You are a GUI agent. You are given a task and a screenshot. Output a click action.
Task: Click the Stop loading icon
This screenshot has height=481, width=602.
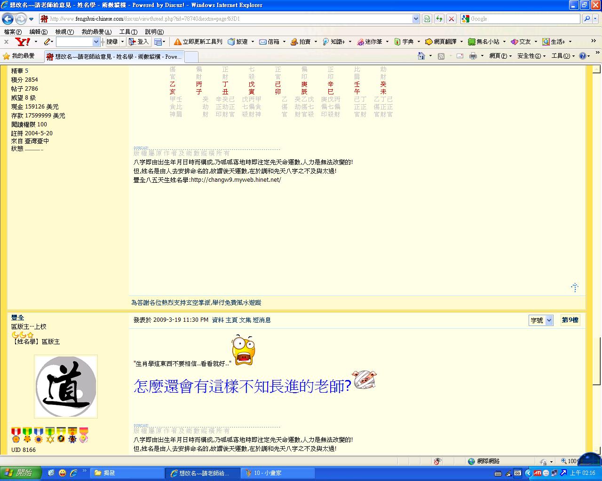tap(451, 19)
